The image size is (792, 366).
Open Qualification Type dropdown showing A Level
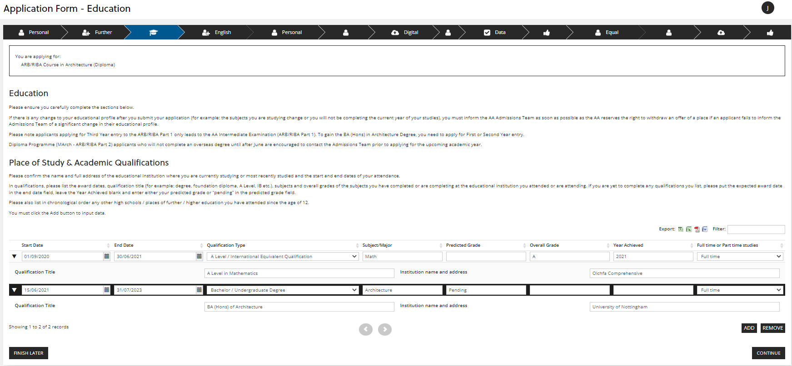tap(282, 257)
